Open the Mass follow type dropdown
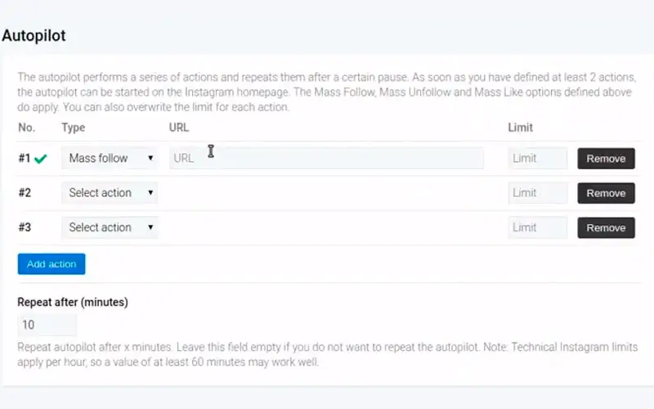The width and height of the screenshot is (654, 409). pos(110,159)
